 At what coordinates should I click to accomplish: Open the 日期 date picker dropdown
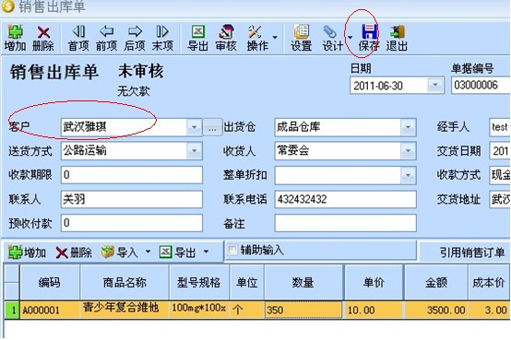[435, 86]
